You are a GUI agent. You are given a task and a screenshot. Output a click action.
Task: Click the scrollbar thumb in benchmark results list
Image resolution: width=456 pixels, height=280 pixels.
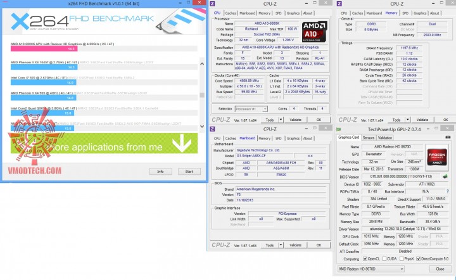pyautogui.click(x=202, y=95)
